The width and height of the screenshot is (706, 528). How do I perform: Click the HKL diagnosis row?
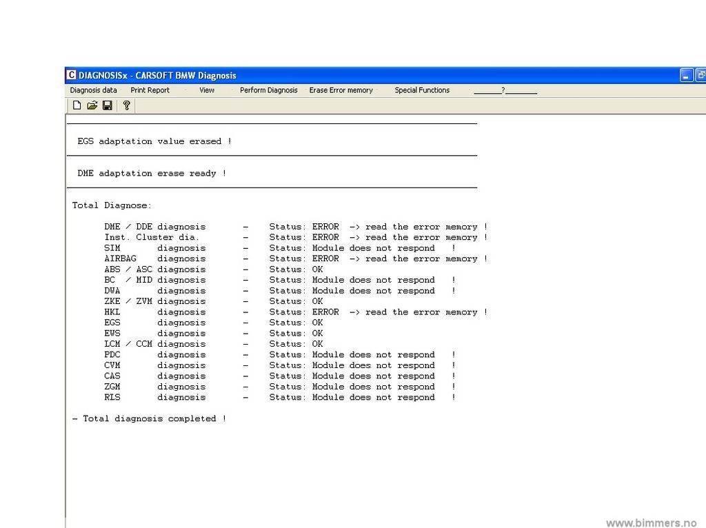coord(296,312)
